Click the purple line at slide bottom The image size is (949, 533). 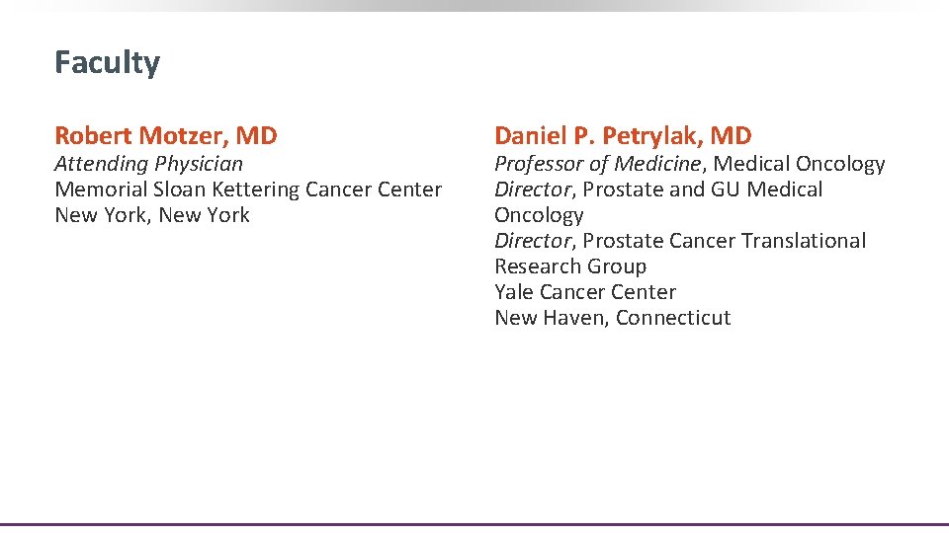tap(474, 524)
